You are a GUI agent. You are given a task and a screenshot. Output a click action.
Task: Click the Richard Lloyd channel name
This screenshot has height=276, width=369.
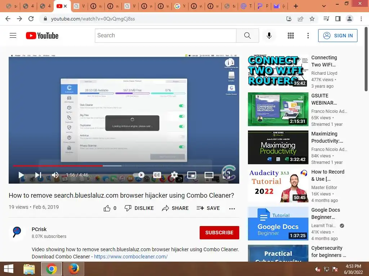click(x=324, y=73)
